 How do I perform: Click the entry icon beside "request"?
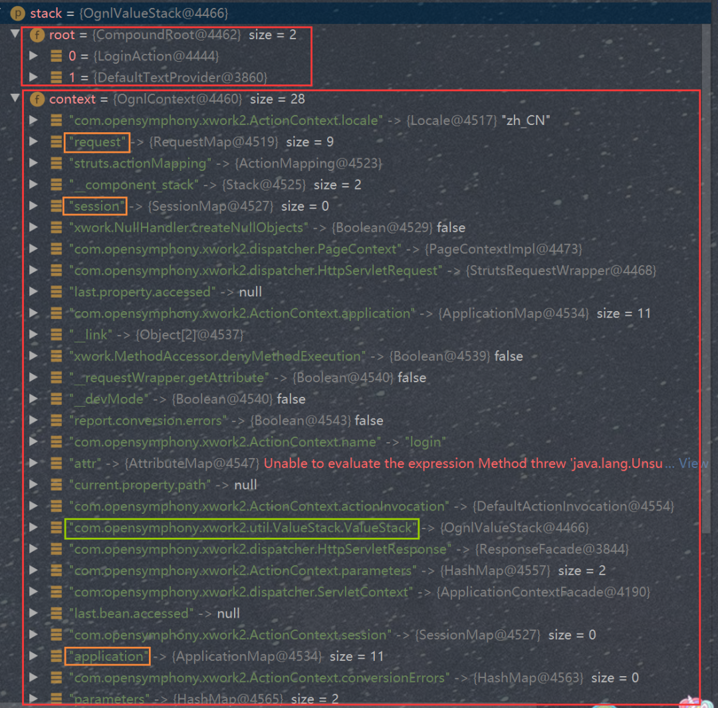(57, 142)
